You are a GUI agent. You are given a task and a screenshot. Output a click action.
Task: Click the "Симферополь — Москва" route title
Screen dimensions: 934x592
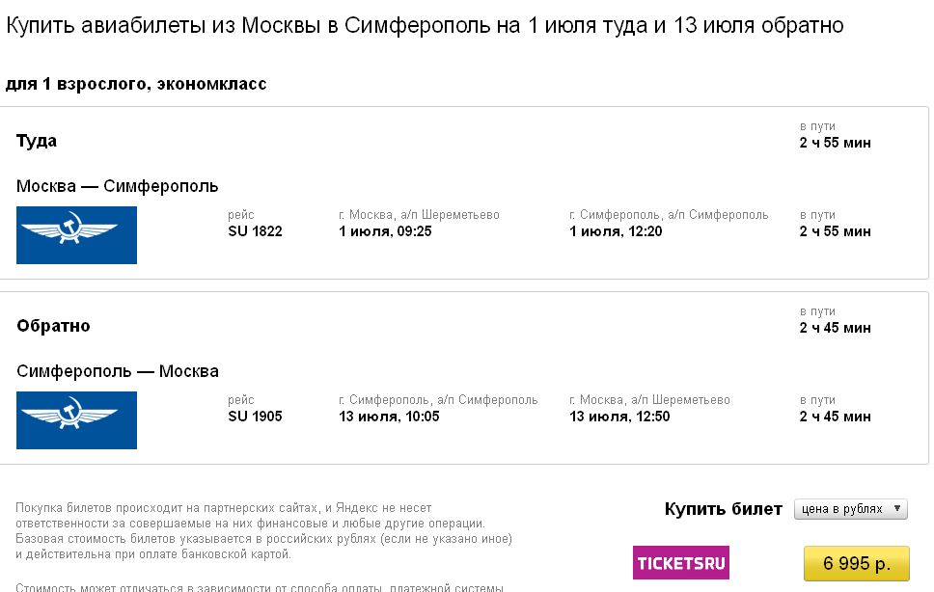click(x=118, y=371)
